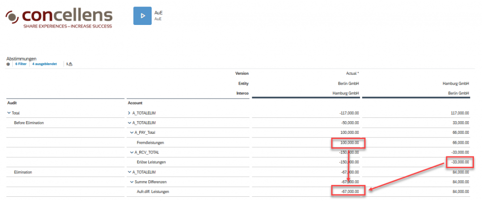This screenshot has height=201, width=482.
Task: Collapse the A_PAY_Total account node
Action: point(132,132)
